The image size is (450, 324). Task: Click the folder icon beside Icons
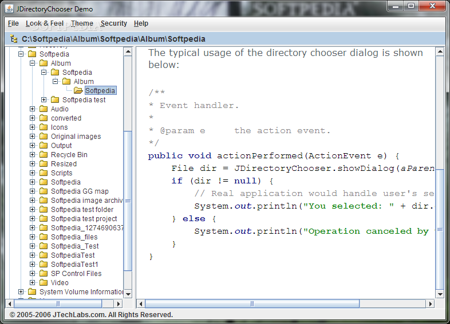point(44,127)
